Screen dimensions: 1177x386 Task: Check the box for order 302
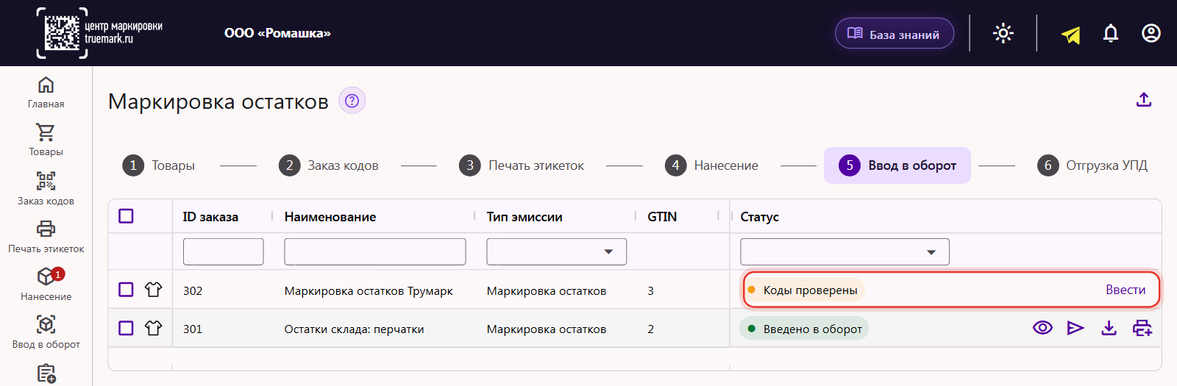(x=126, y=290)
